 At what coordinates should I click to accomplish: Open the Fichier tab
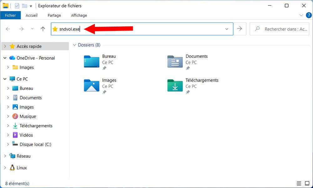10,15
